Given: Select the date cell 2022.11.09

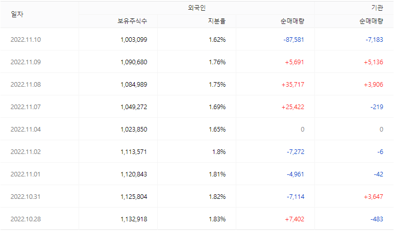Looking at the screenshot, I should (26, 62).
